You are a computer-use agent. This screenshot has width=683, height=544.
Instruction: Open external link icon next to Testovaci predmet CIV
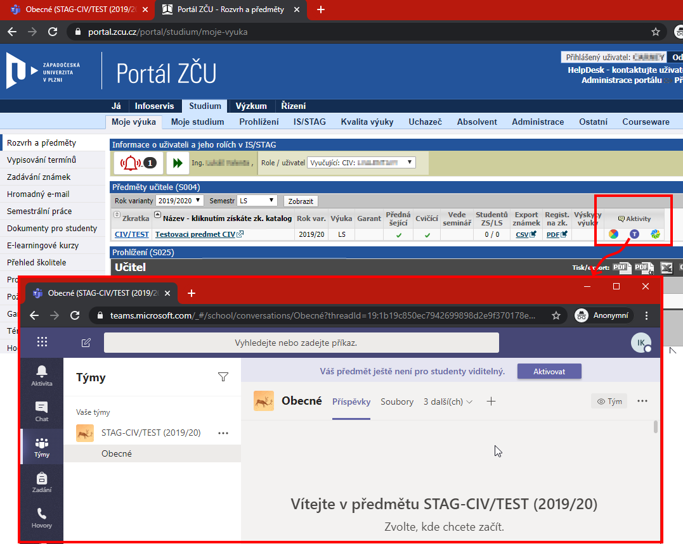point(240,234)
